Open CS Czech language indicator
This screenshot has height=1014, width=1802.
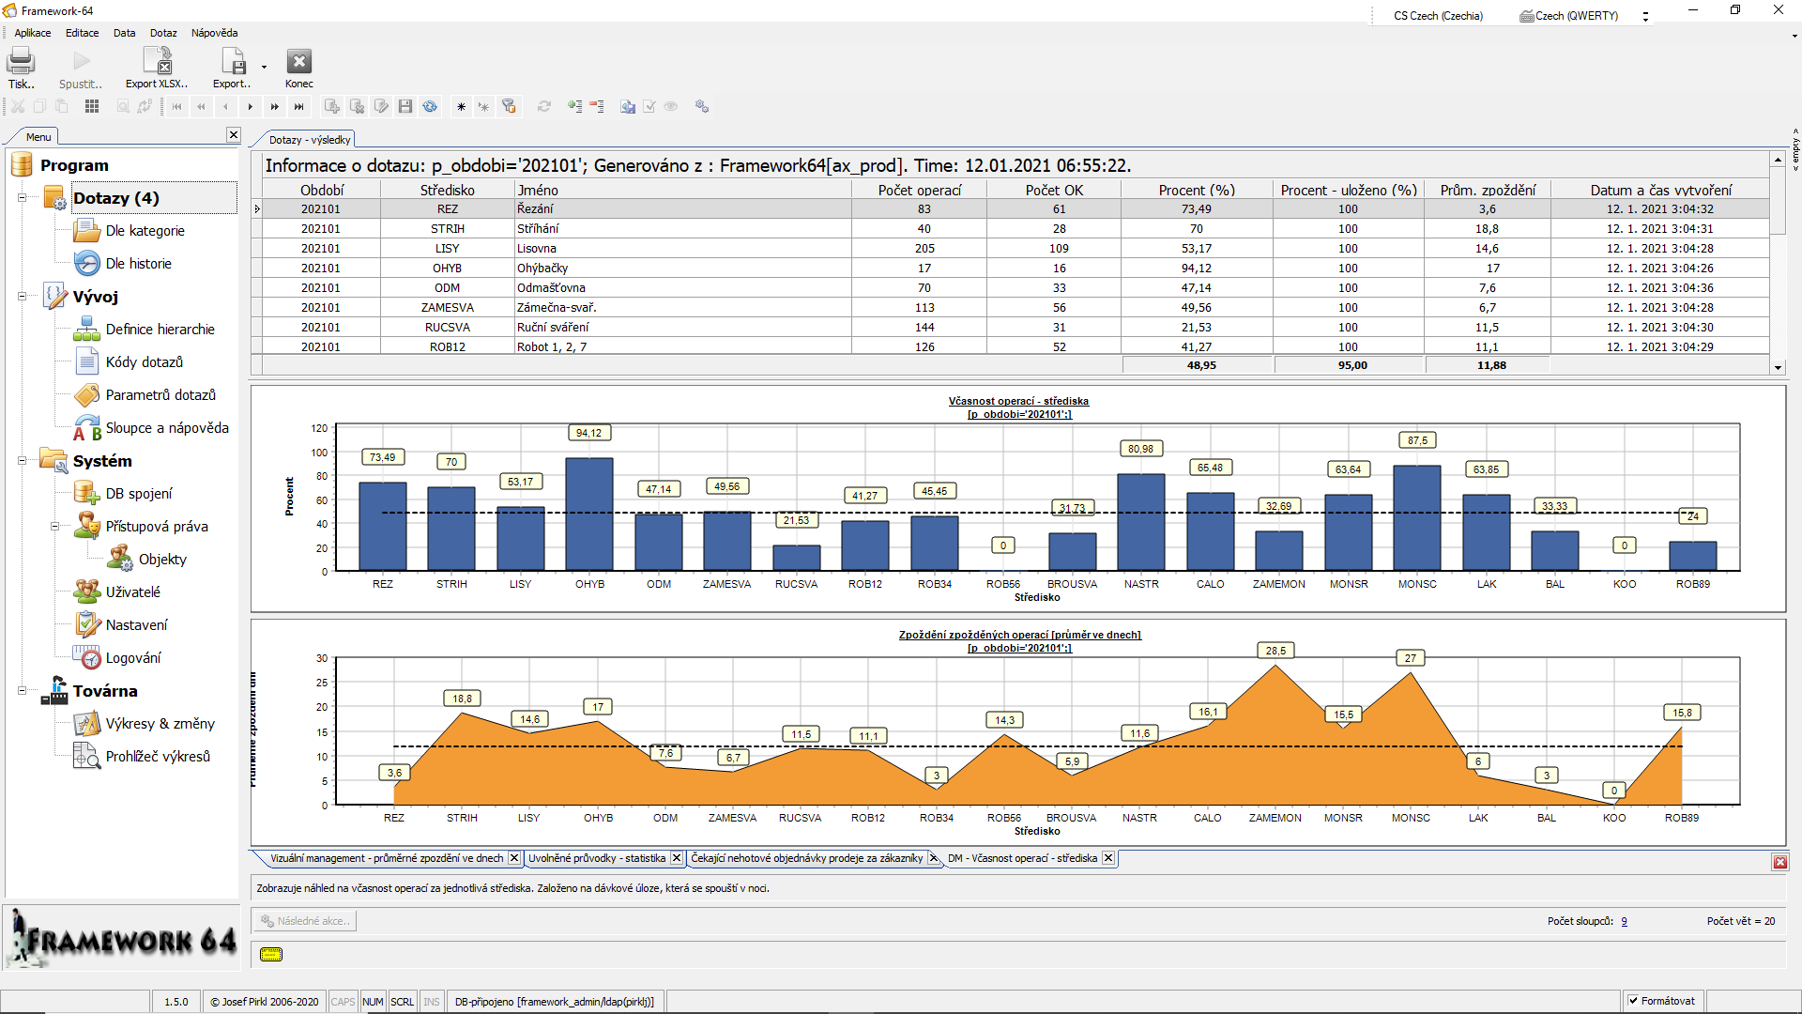click(x=1438, y=16)
